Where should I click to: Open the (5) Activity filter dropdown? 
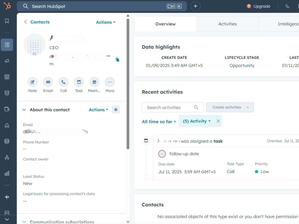coord(197,121)
